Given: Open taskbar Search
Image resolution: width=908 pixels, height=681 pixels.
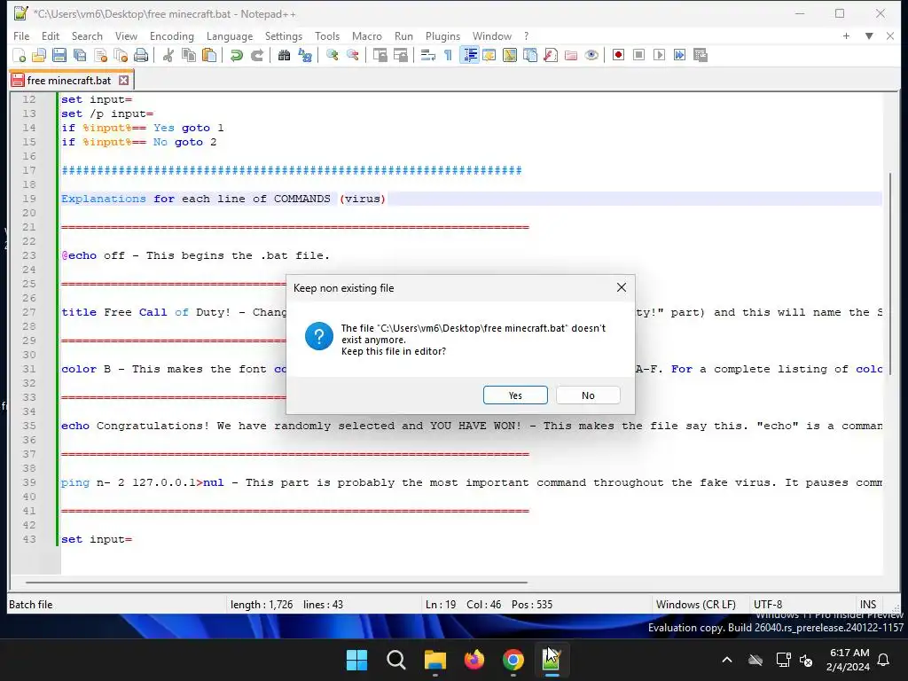Looking at the screenshot, I should pos(396,660).
